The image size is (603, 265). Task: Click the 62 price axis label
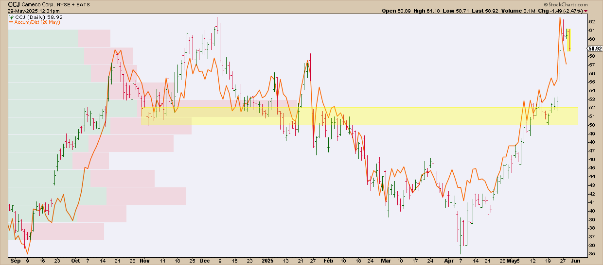591,22
